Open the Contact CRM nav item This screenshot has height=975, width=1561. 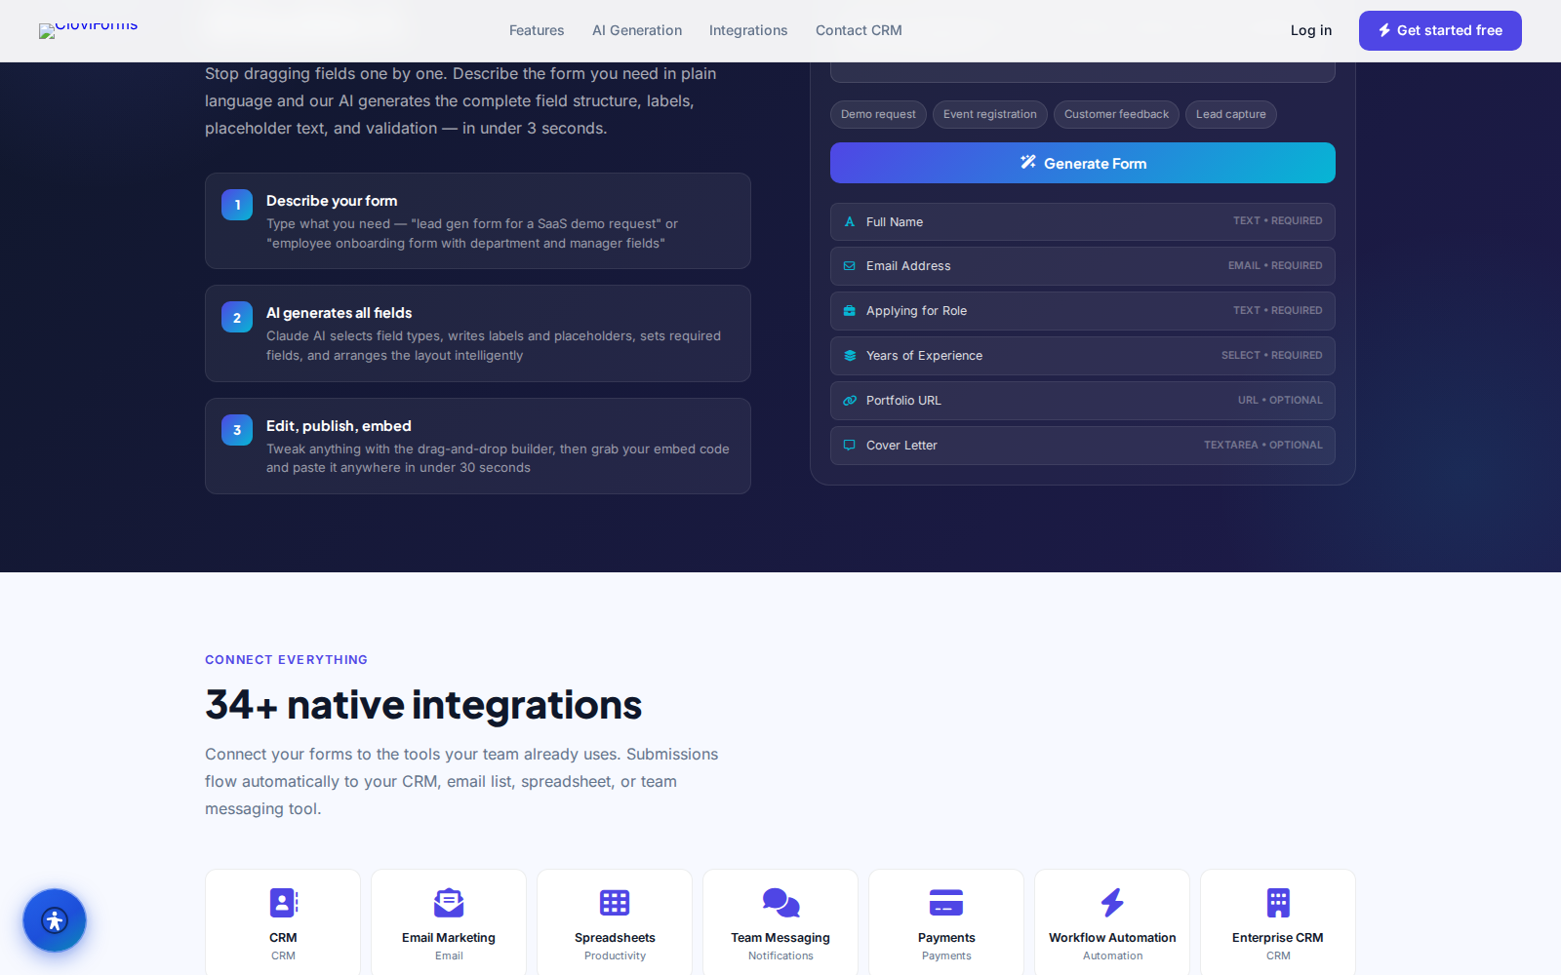pyautogui.click(x=859, y=30)
